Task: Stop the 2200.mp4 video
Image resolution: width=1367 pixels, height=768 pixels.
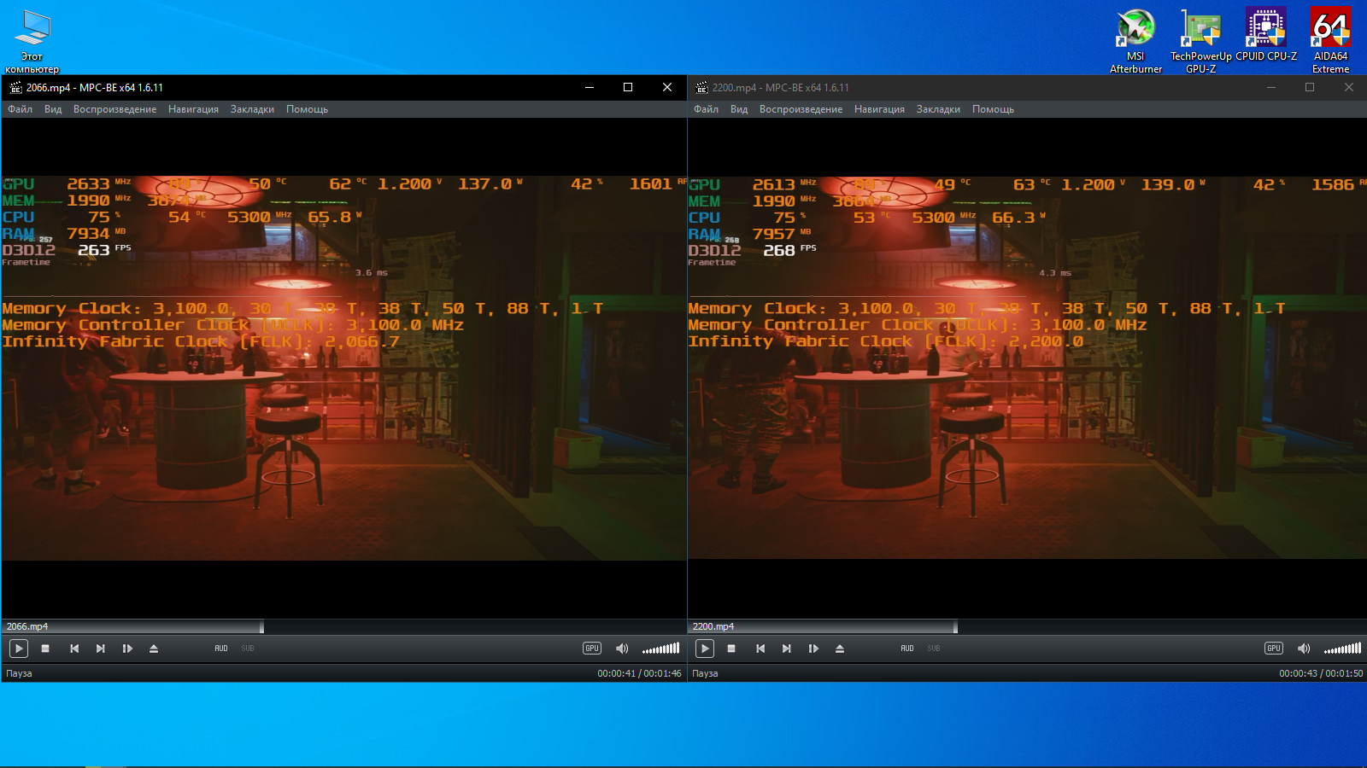Action: (x=731, y=649)
